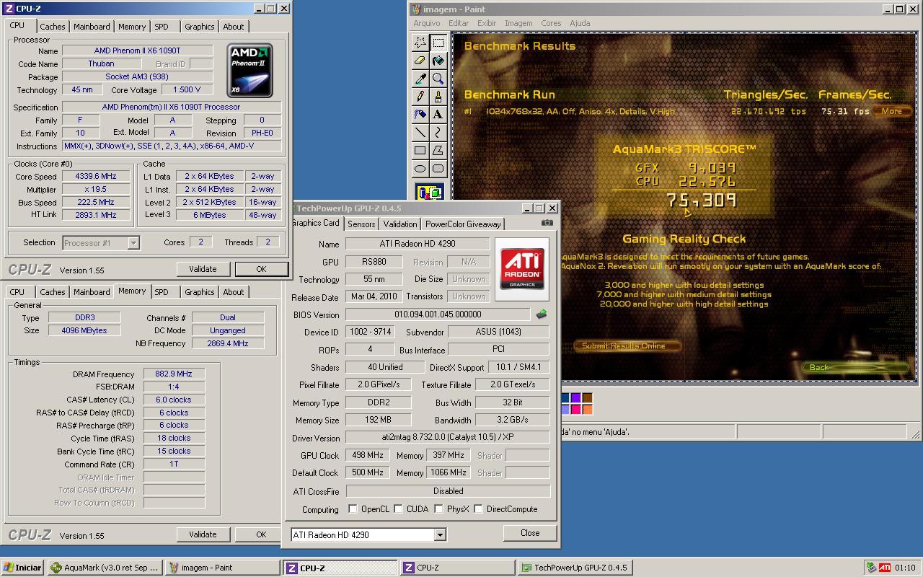Click the BIOS Version field in GPU-Z
The width and height of the screenshot is (923, 577).
438,314
